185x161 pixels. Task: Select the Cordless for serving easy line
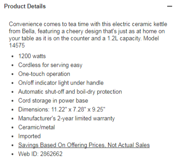(x=50, y=65)
